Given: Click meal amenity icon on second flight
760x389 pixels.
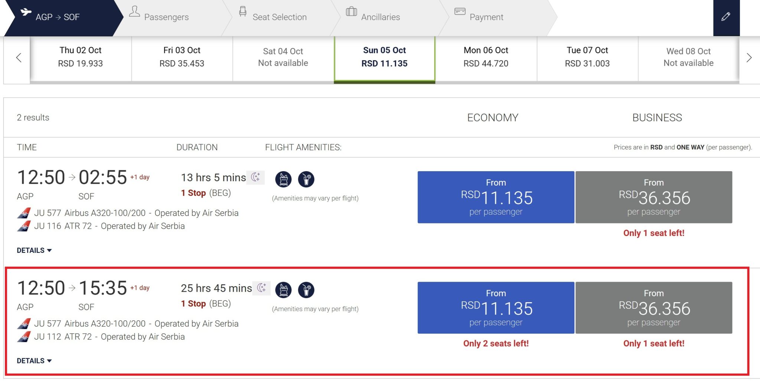Looking at the screenshot, I should pos(284,290).
